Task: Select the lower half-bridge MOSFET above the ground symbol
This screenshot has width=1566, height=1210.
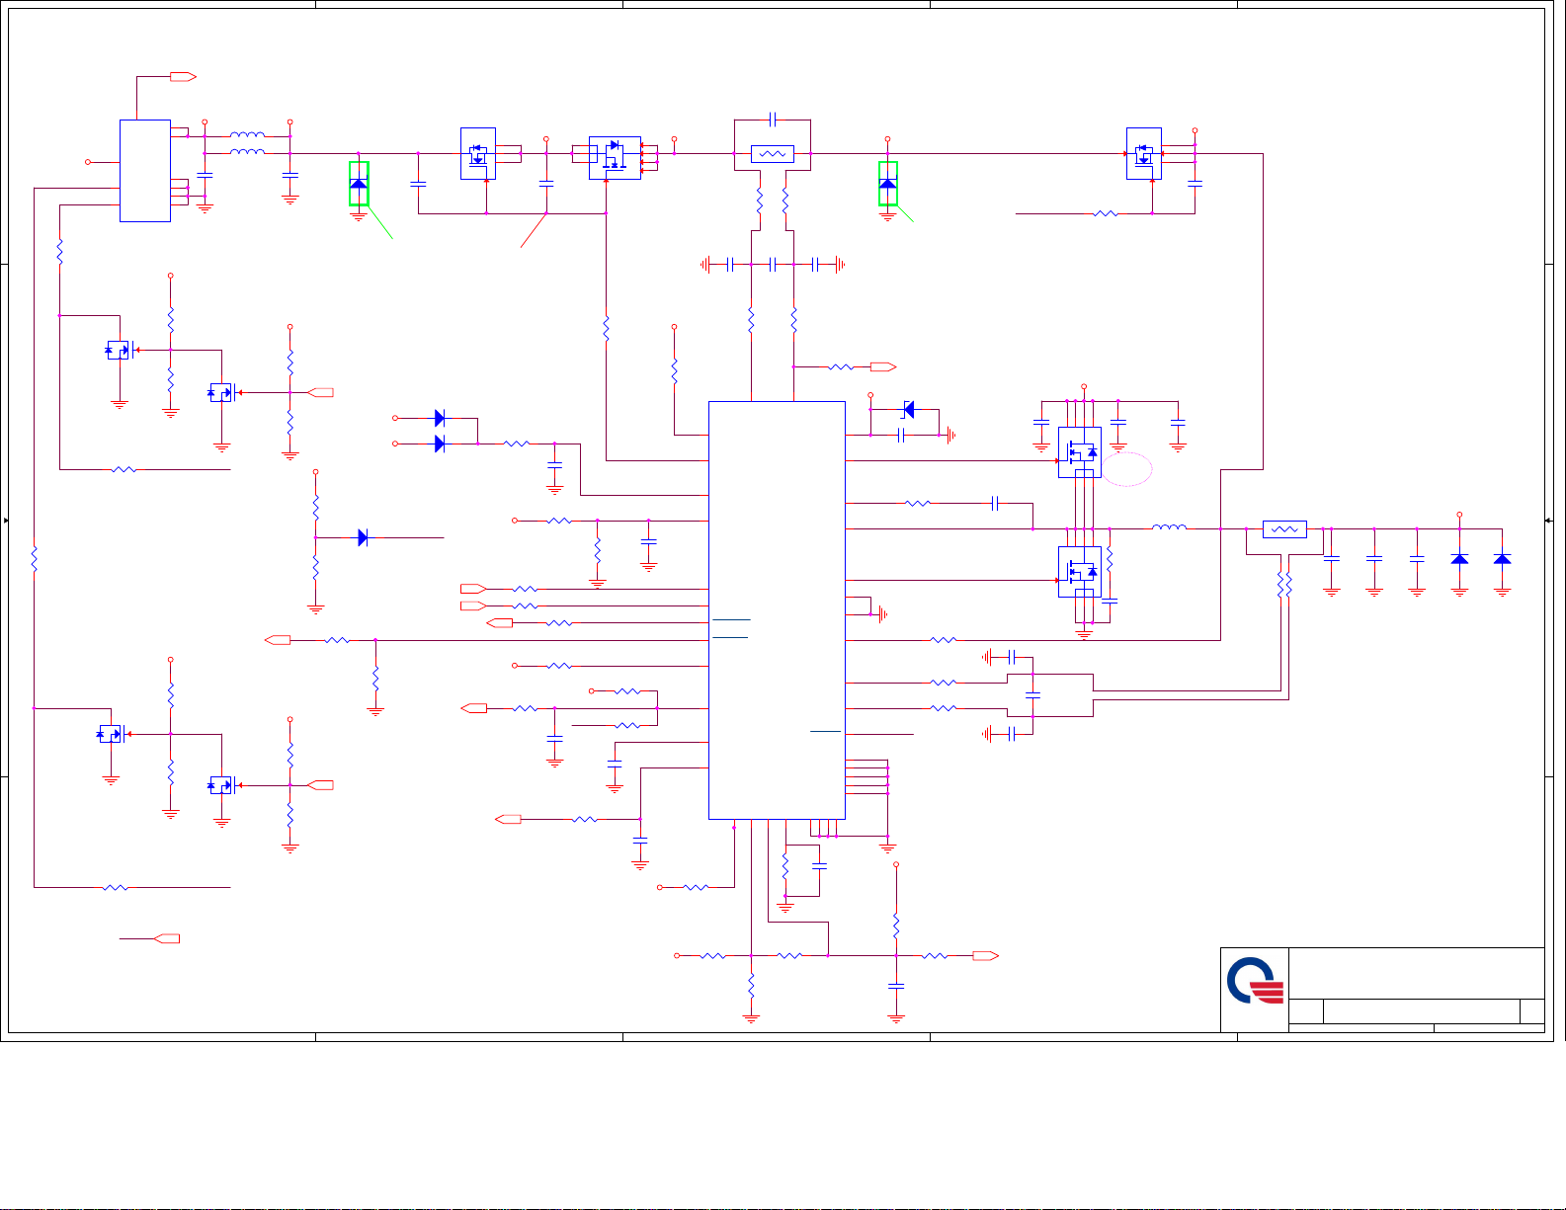Action: click(1079, 572)
